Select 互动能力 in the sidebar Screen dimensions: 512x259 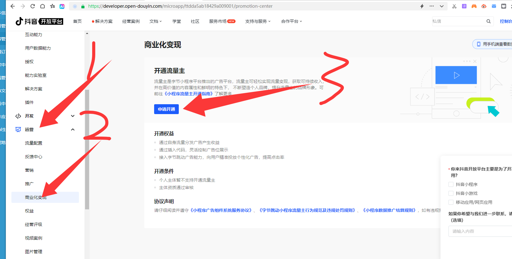point(34,35)
